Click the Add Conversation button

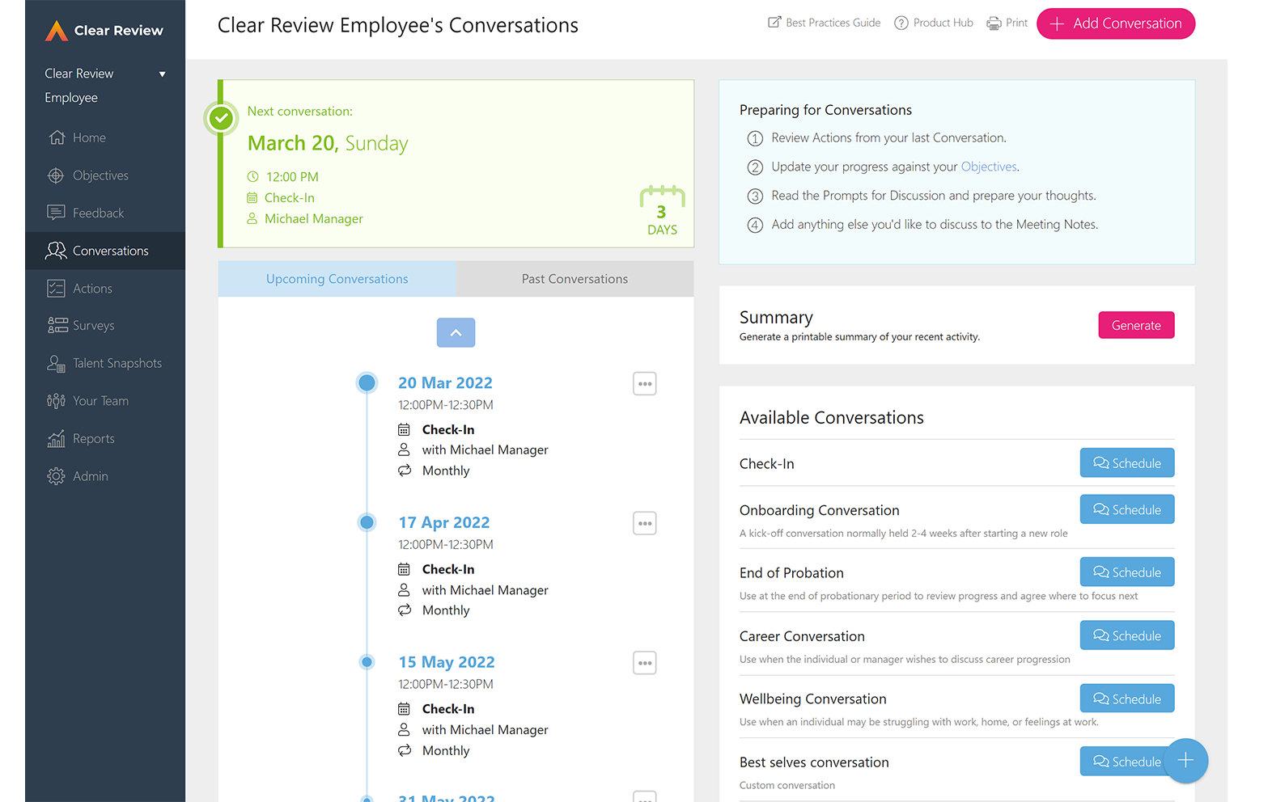point(1116,23)
